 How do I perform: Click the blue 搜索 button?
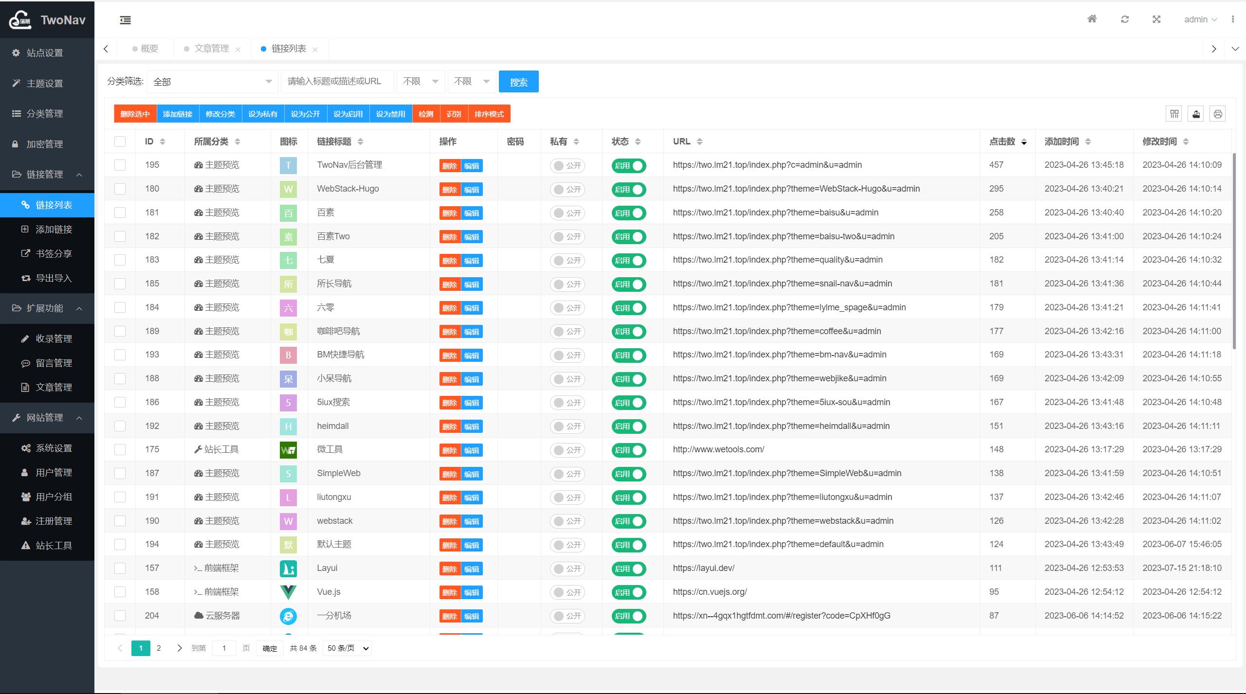[x=518, y=82]
